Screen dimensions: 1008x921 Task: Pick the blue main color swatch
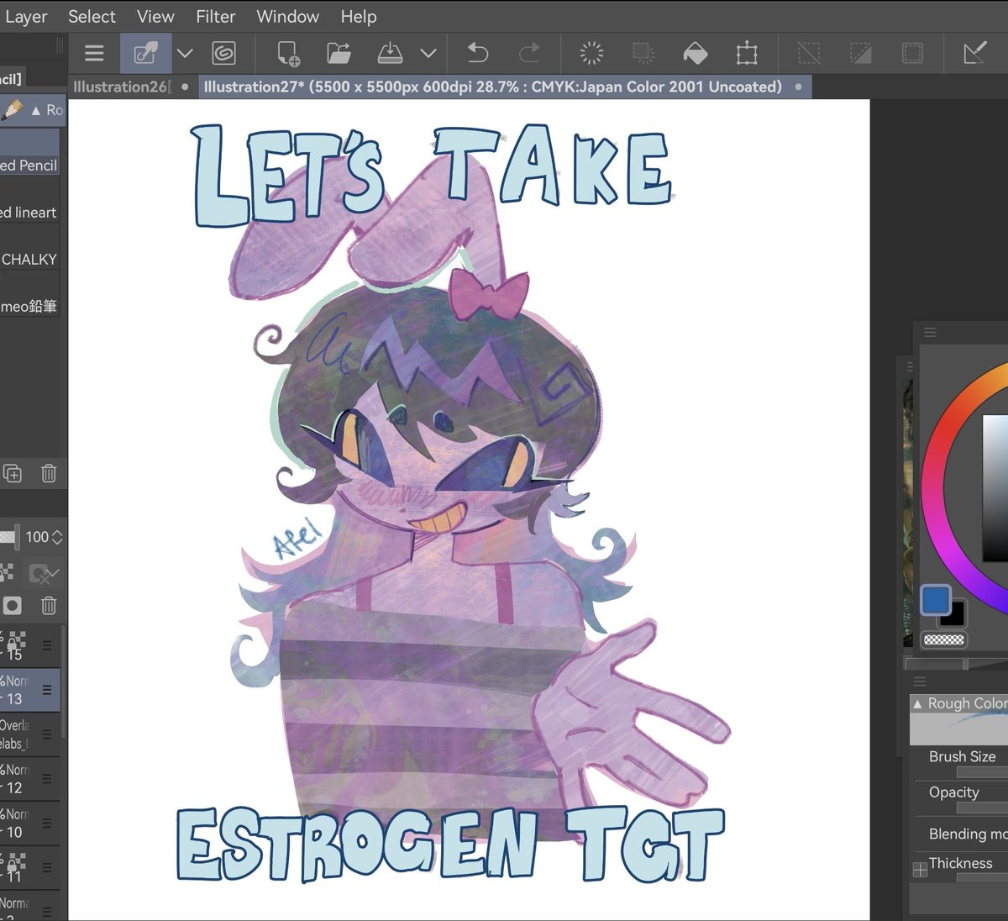point(936,600)
